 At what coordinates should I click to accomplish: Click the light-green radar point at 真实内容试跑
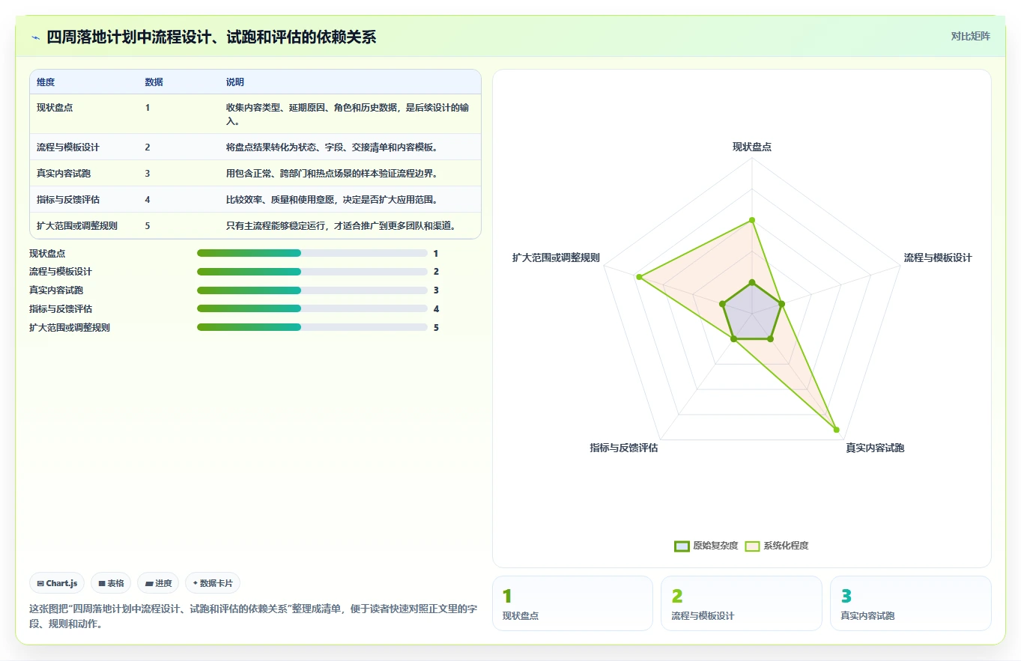tap(836, 430)
